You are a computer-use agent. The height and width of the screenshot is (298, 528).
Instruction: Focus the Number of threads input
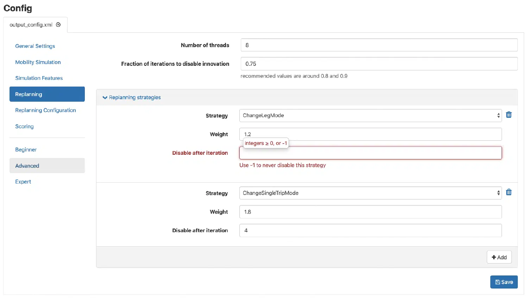tap(378, 45)
